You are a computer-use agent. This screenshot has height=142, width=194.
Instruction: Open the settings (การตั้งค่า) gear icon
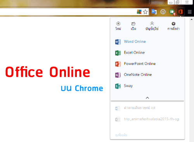tap(173, 24)
